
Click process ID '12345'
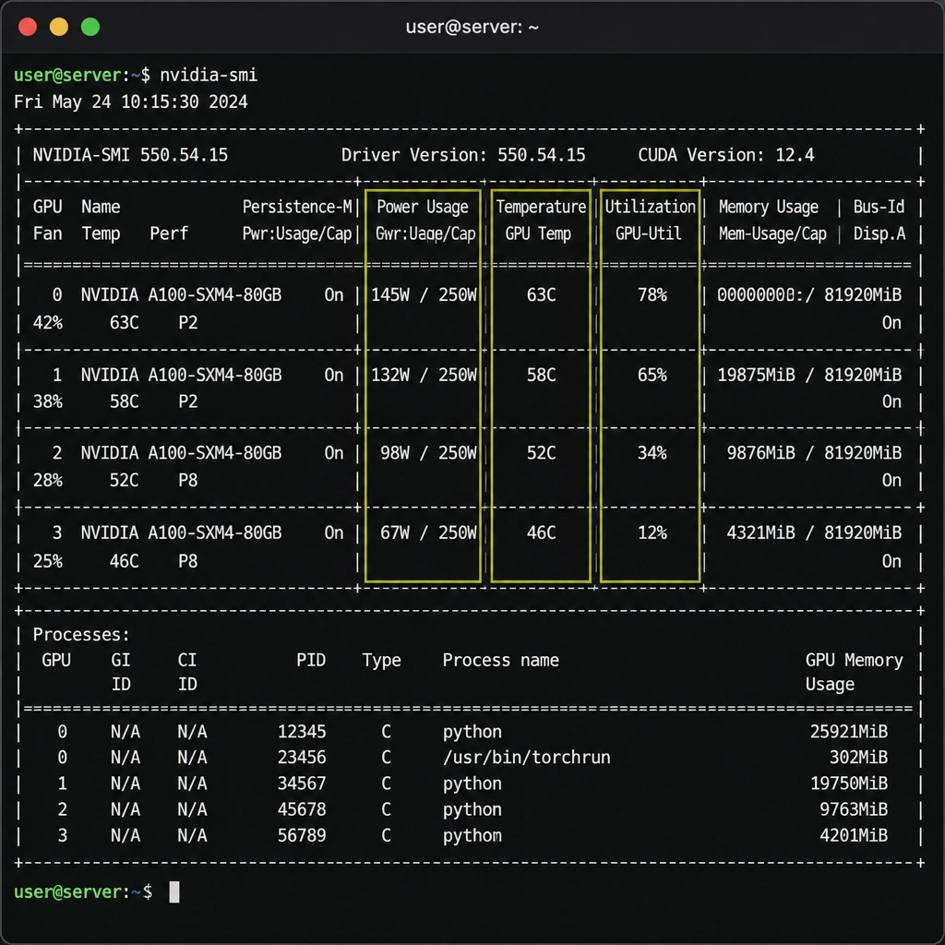(x=302, y=732)
